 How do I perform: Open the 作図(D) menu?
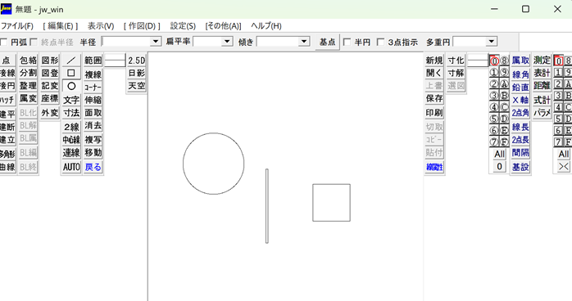point(142,26)
